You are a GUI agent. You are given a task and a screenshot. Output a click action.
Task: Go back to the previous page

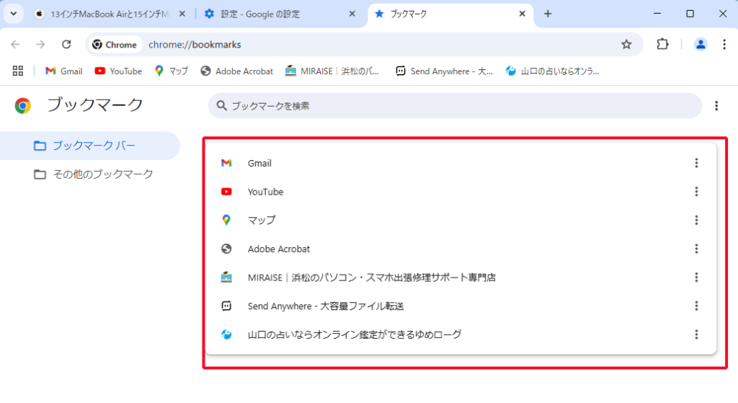tap(15, 44)
